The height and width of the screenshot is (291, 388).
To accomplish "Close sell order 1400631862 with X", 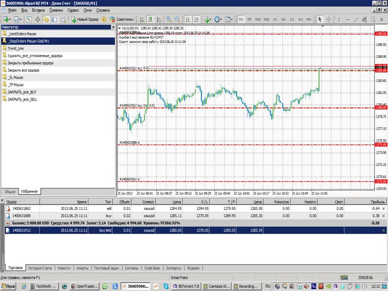I will [384, 209].
